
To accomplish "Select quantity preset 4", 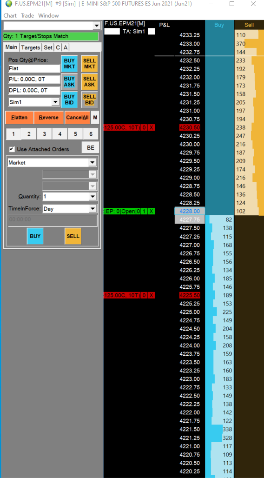I will coord(60,134).
